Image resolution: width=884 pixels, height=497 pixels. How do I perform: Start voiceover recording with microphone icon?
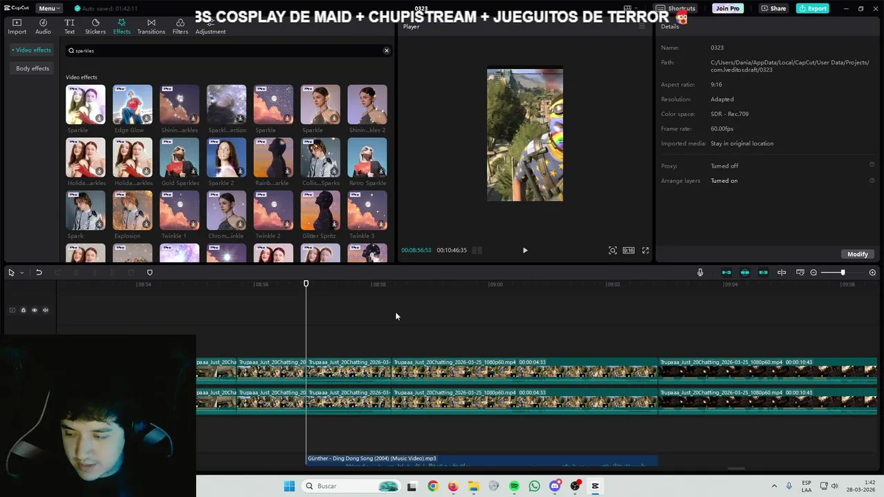700,273
